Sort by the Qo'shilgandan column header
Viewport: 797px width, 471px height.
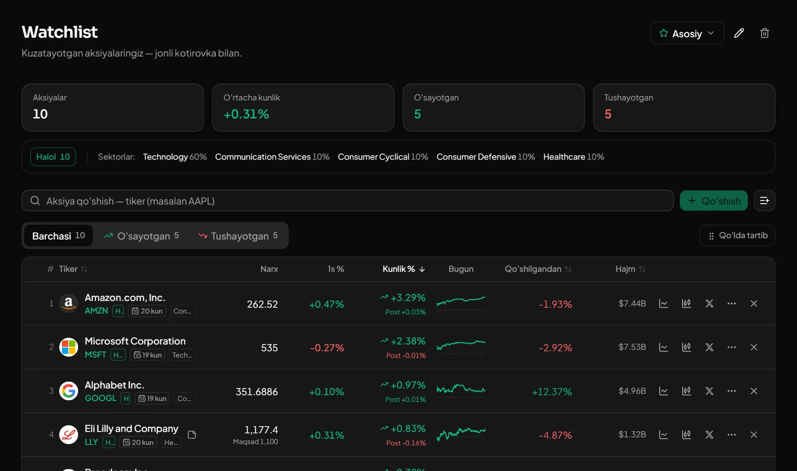[538, 269]
